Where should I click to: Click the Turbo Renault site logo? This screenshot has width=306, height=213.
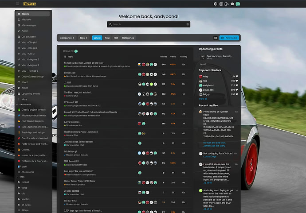click(29, 4)
